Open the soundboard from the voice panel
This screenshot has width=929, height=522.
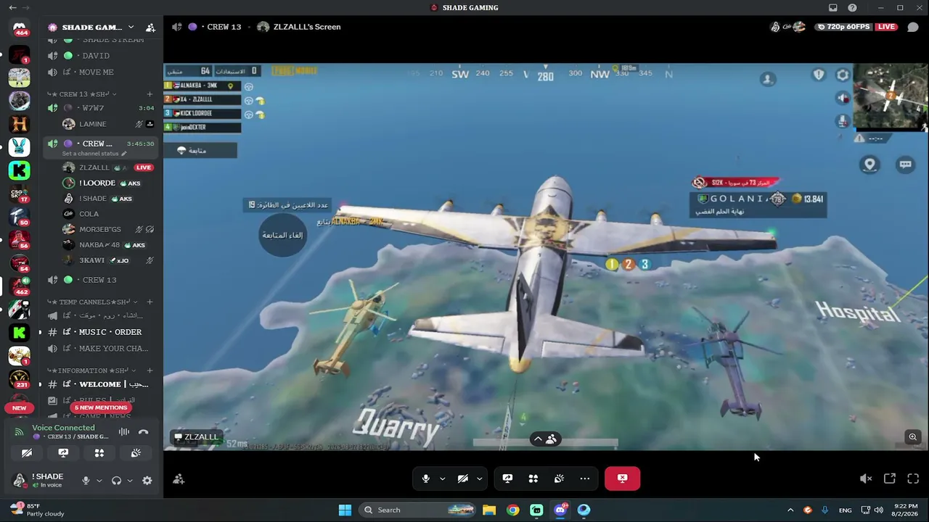click(x=136, y=453)
